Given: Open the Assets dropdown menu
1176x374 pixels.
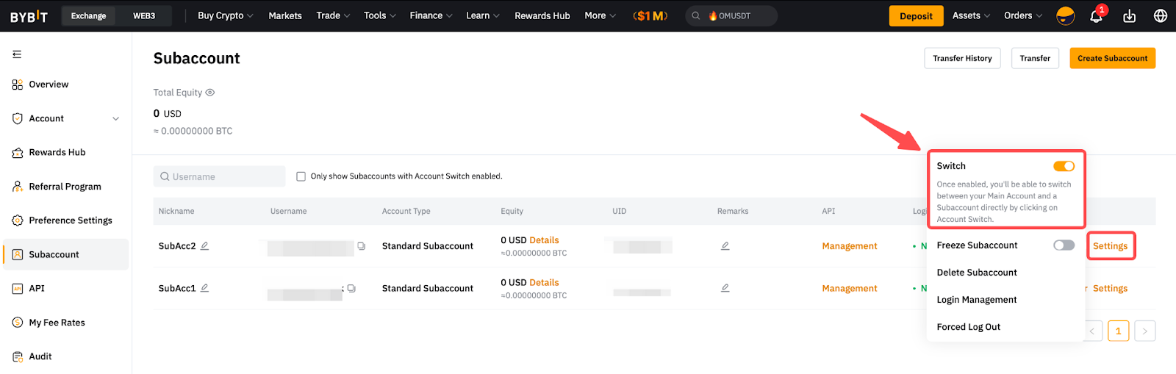Looking at the screenshot, I should 971,15.
